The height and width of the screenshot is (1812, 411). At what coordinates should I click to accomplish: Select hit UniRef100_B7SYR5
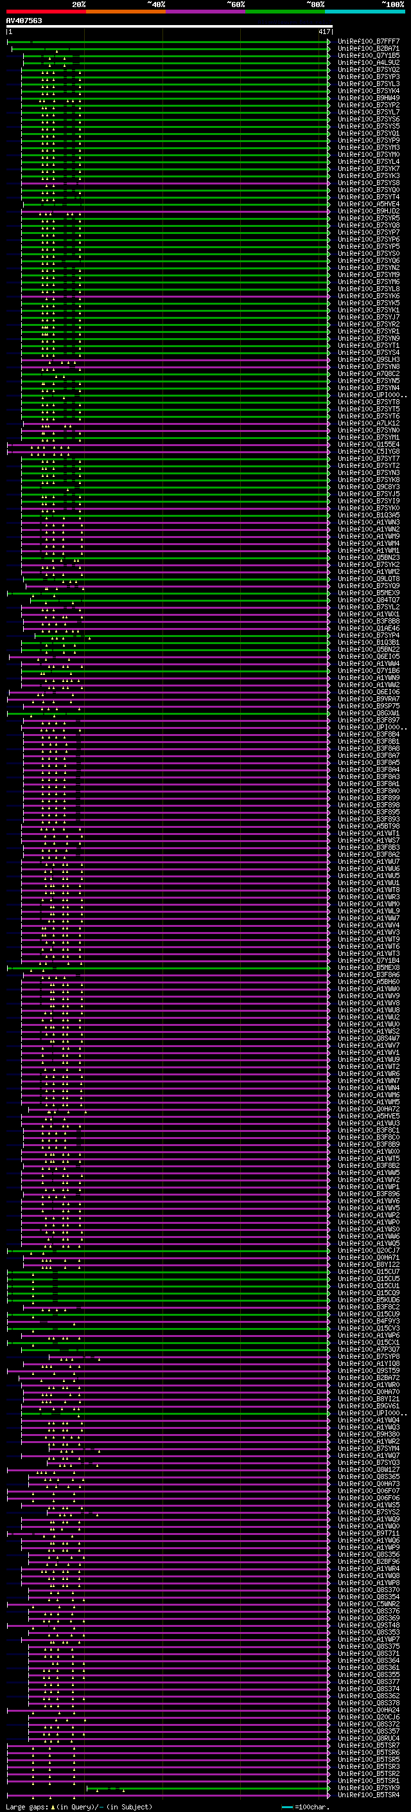point(368,218)
